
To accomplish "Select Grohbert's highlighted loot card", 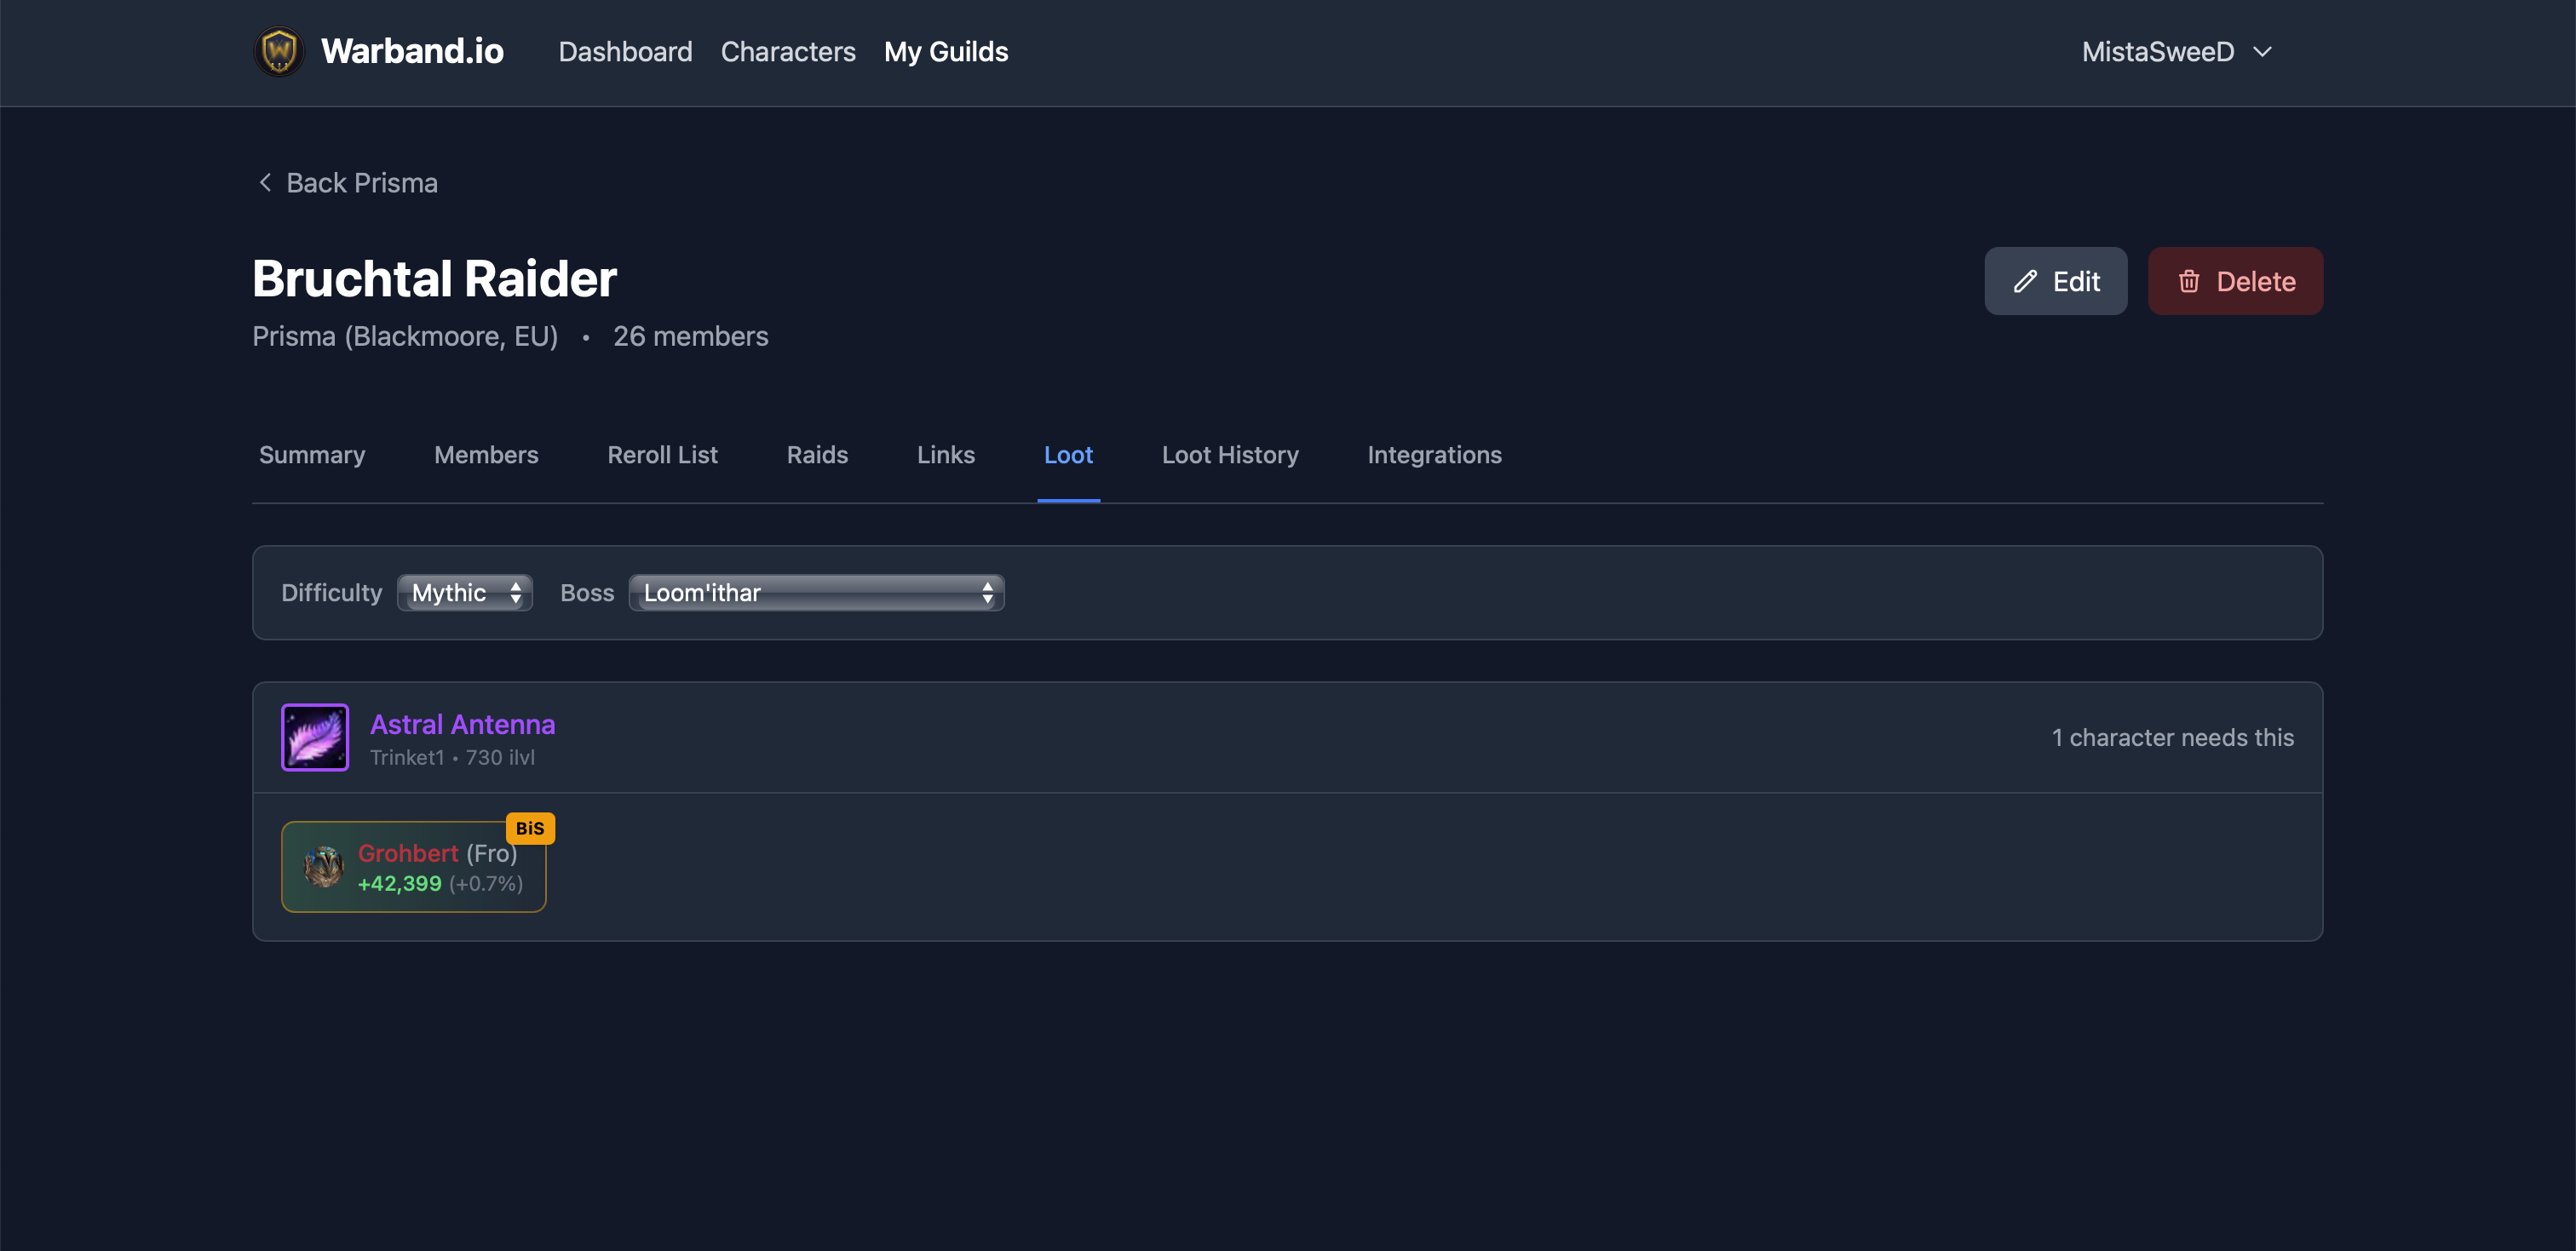I will [x=413, y=866].
